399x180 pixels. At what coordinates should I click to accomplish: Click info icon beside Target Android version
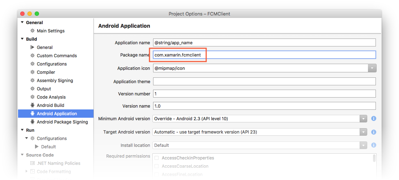coord(374,132)
